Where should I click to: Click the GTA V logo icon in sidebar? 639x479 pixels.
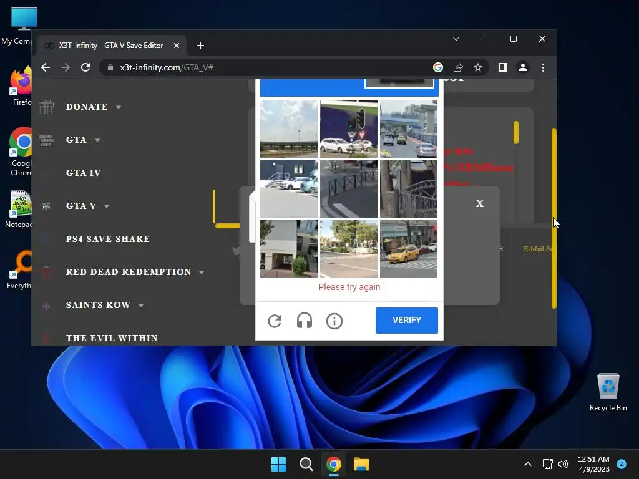tap(46, 206)
